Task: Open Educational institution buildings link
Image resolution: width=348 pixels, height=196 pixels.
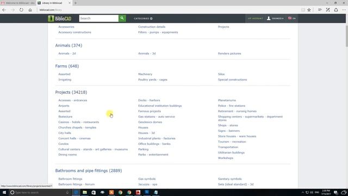Action: click(160, 106)
